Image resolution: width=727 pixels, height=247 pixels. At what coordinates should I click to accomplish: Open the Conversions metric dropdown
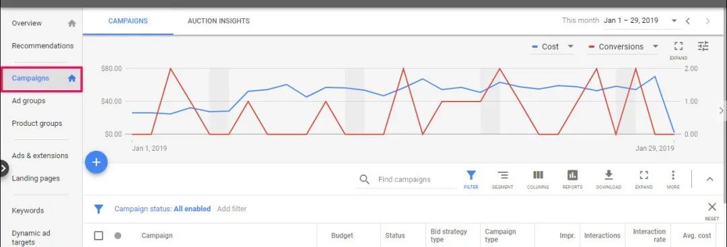[623, 46]
